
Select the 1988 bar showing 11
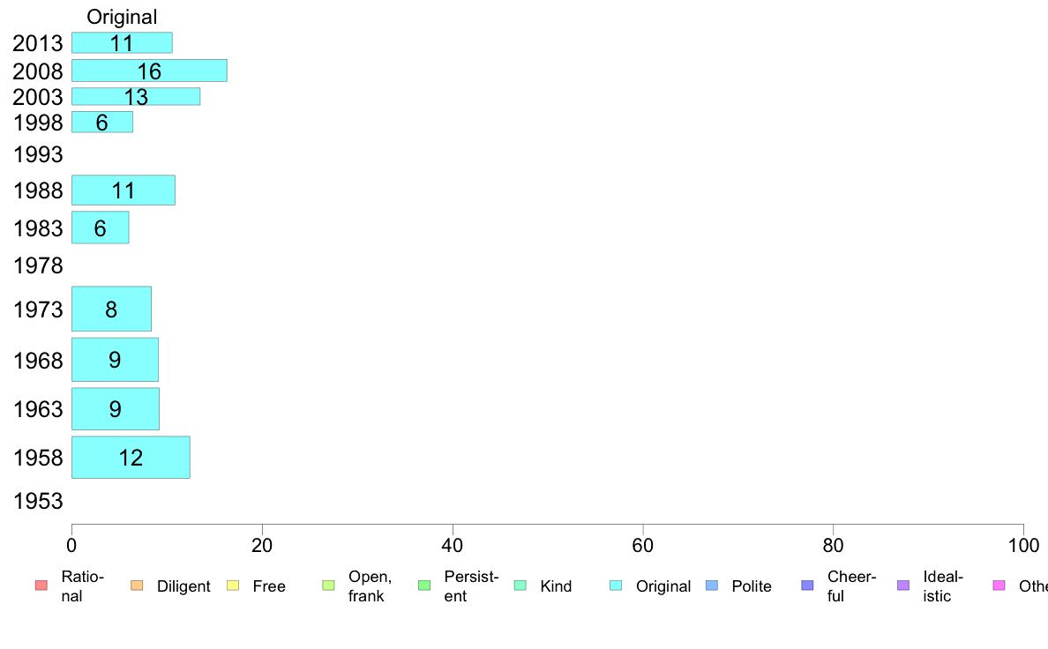[x=123, y=190]
